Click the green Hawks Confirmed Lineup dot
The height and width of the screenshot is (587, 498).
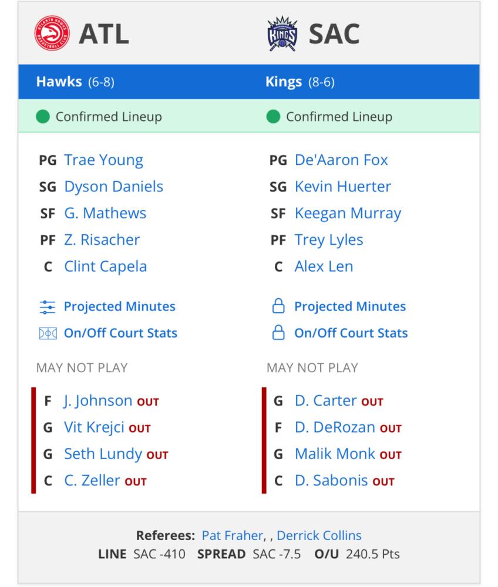click(43, 116)
